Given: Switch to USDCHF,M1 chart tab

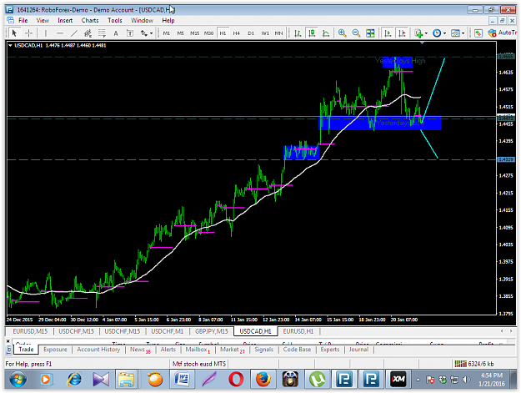Looking at the screenshot, I should [x=167, y=331].
